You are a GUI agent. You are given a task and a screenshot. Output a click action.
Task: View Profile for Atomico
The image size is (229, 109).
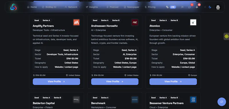(173, 82)
